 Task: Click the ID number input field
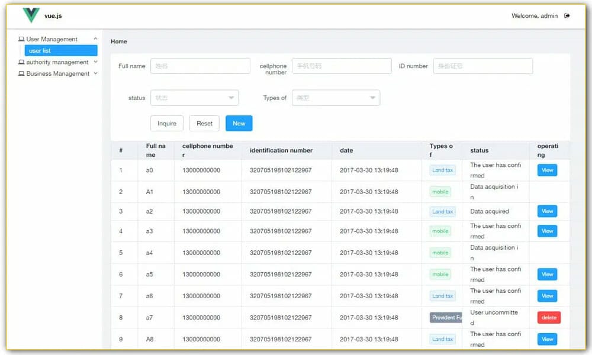[482, 66]
